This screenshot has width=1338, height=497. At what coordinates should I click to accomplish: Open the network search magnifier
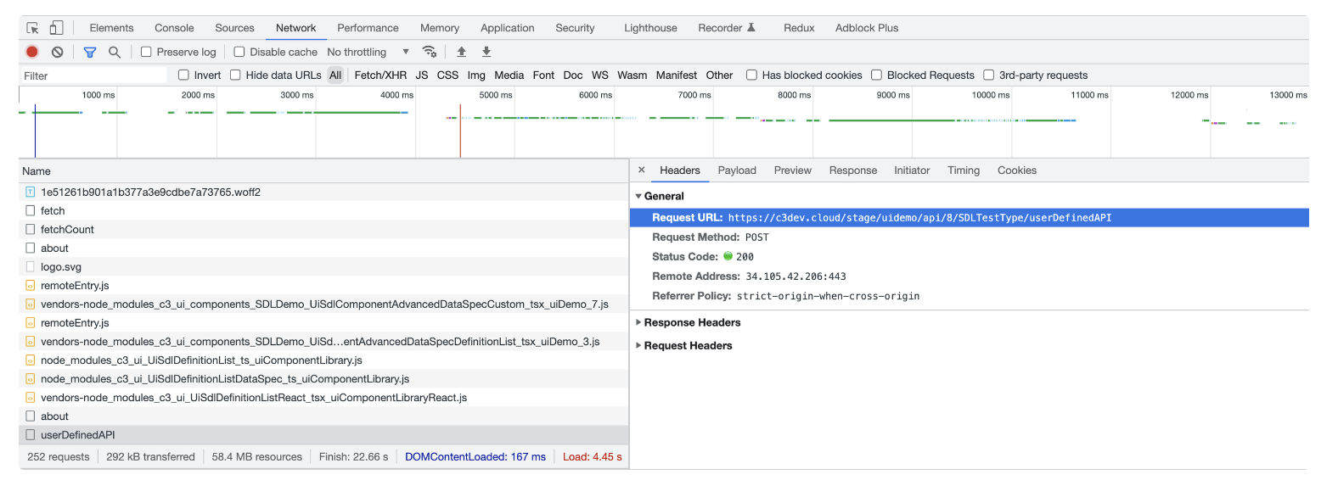pyautogui.click(x=115, y=52)
